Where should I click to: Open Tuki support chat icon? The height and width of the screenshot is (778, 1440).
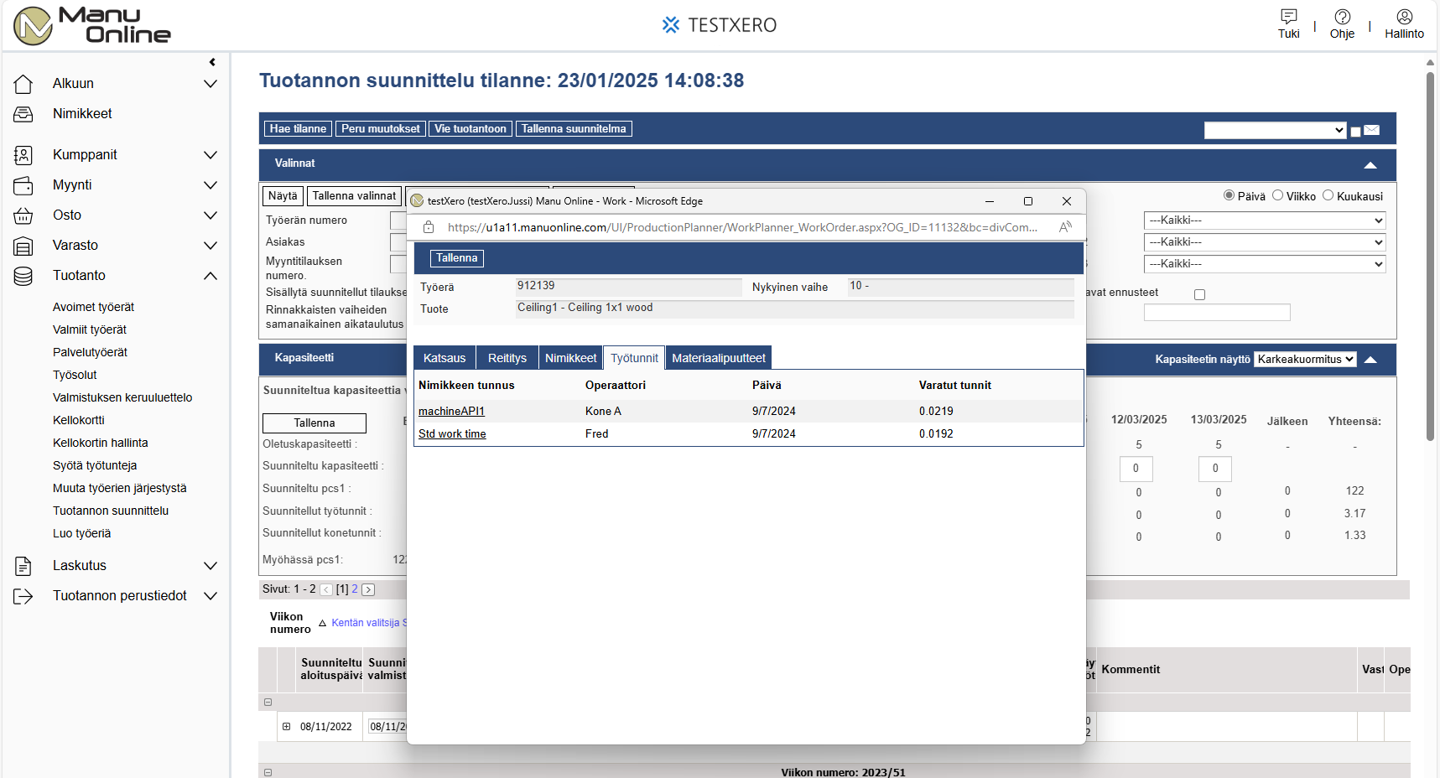1289,16
